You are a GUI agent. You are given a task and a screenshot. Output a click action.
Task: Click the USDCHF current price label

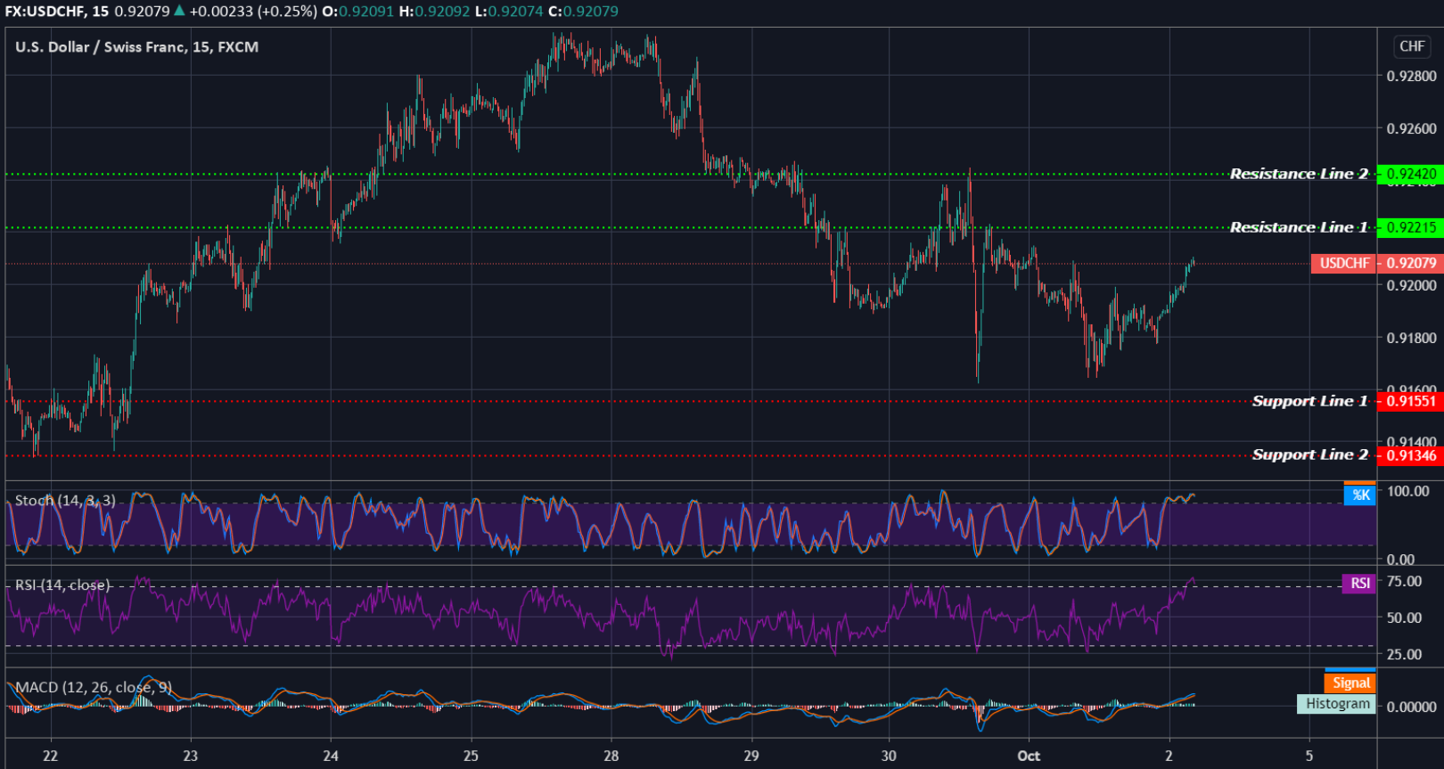pyautogui.click(x=1343, y=263)
